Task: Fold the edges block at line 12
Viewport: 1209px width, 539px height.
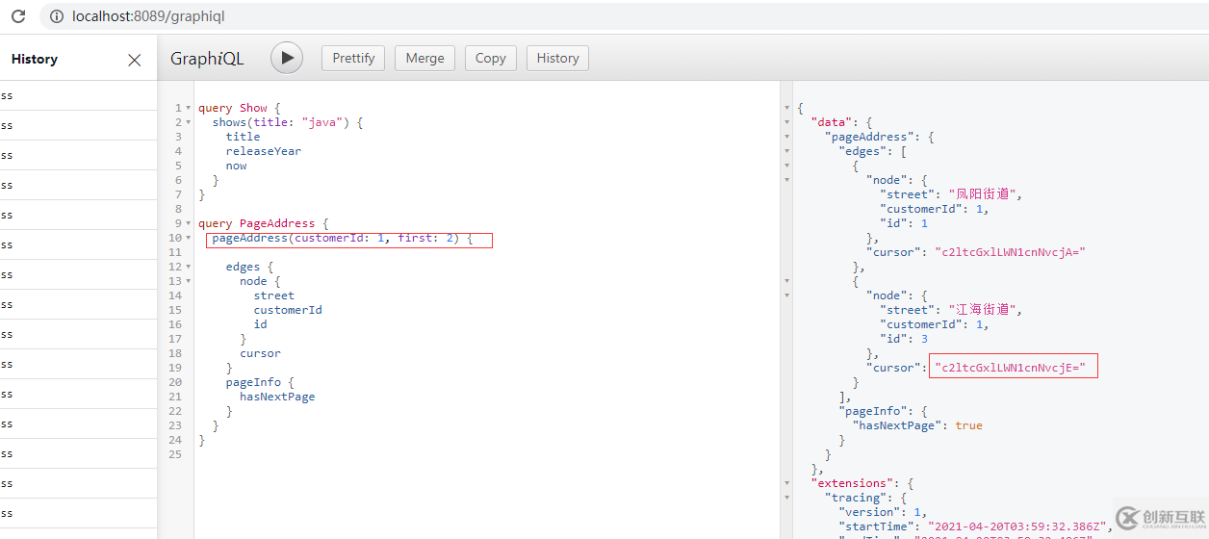Action: pos(188,267)
